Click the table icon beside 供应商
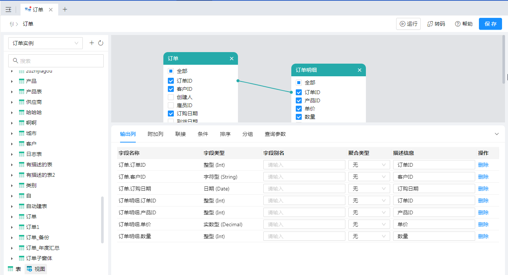Viewport: 508px width, 275px height. point(22,102)
